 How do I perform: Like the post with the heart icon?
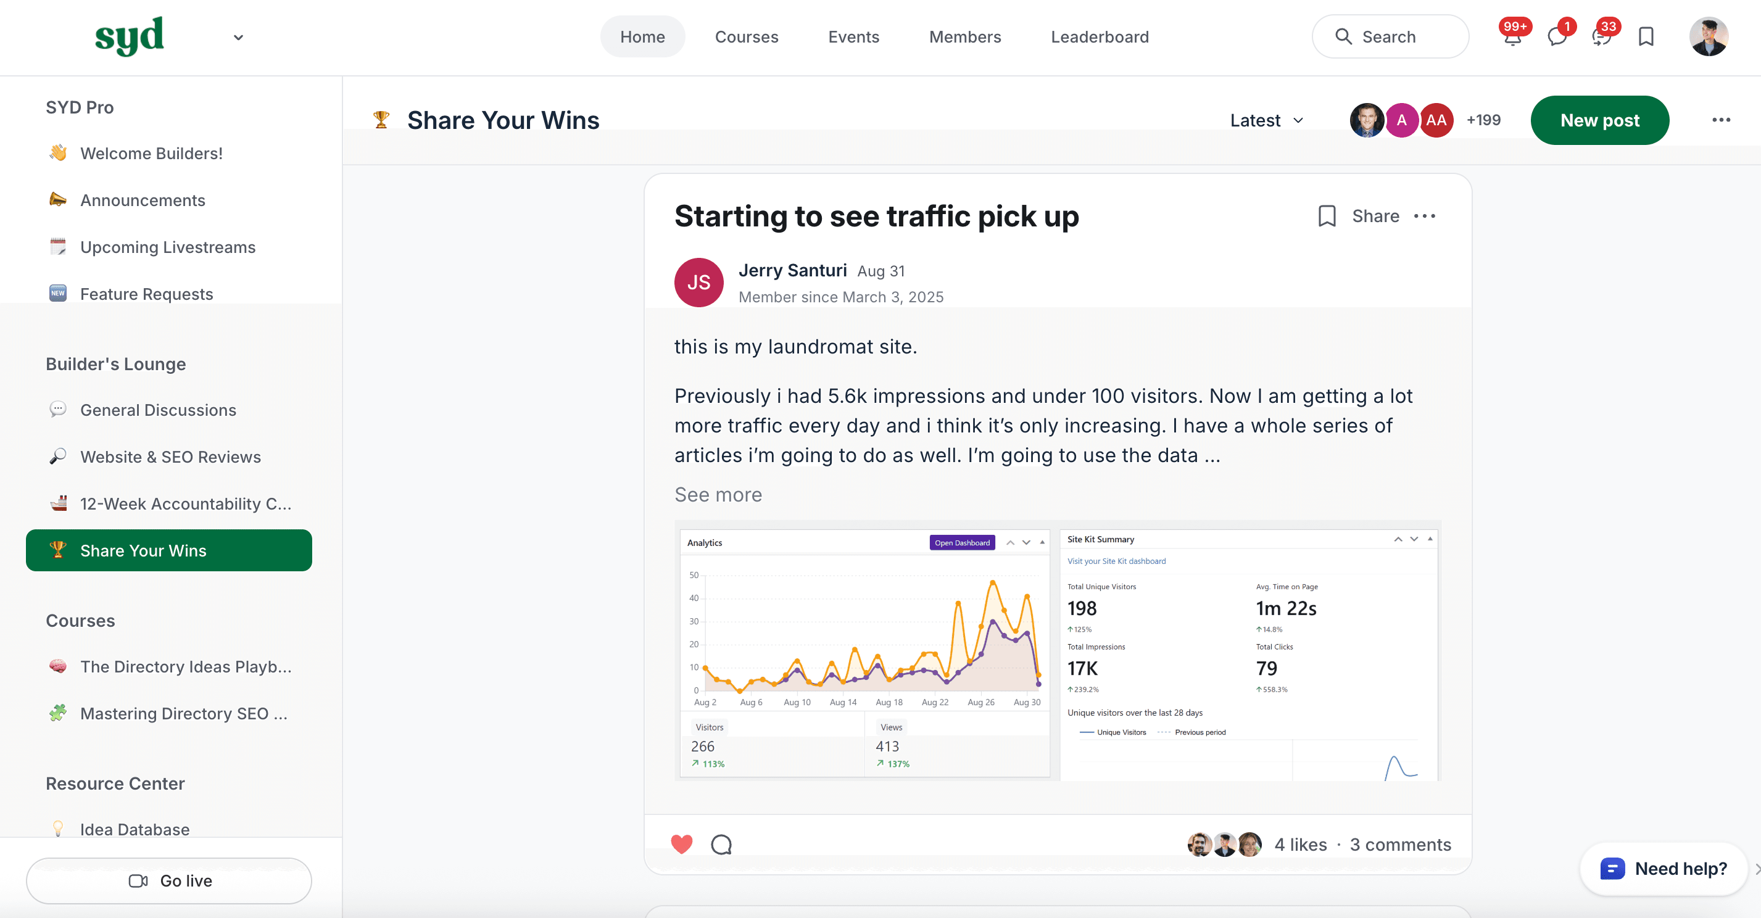(682, 843)
